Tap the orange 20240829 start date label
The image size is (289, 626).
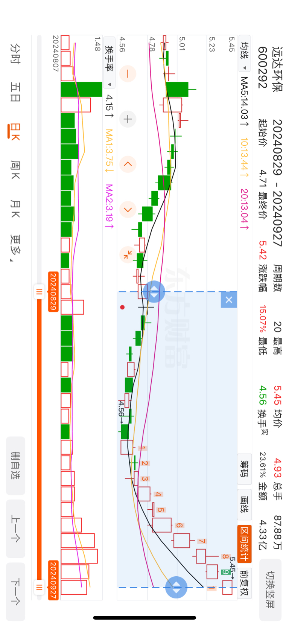point(53,292)
